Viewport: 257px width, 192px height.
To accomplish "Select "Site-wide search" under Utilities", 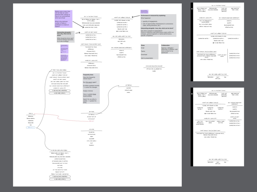I will click(x=91, y=141).
